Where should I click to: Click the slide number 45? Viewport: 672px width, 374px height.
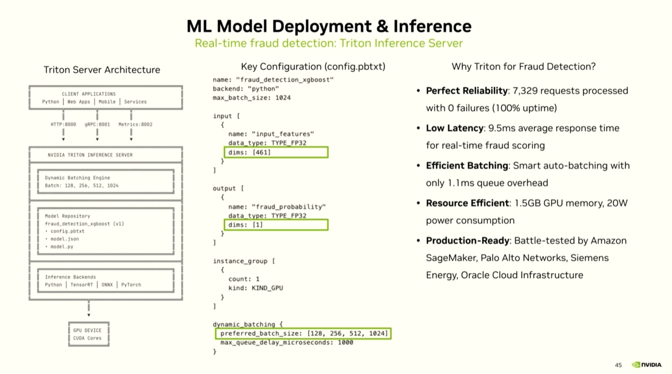619,364
